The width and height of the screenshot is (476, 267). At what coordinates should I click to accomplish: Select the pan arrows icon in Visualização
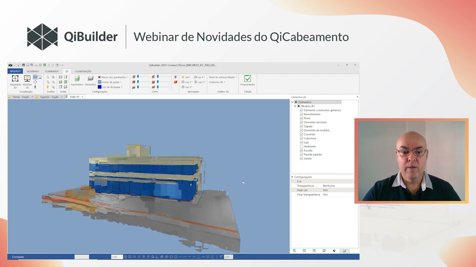35,82
